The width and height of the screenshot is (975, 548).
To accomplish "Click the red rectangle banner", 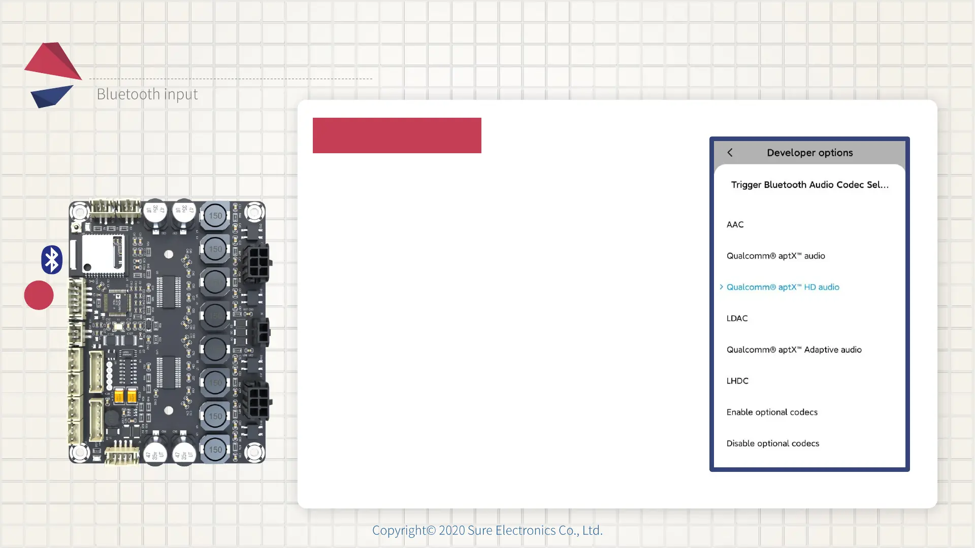I will (x=397, y=135).
